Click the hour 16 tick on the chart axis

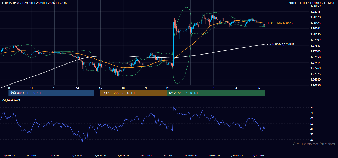100,88
